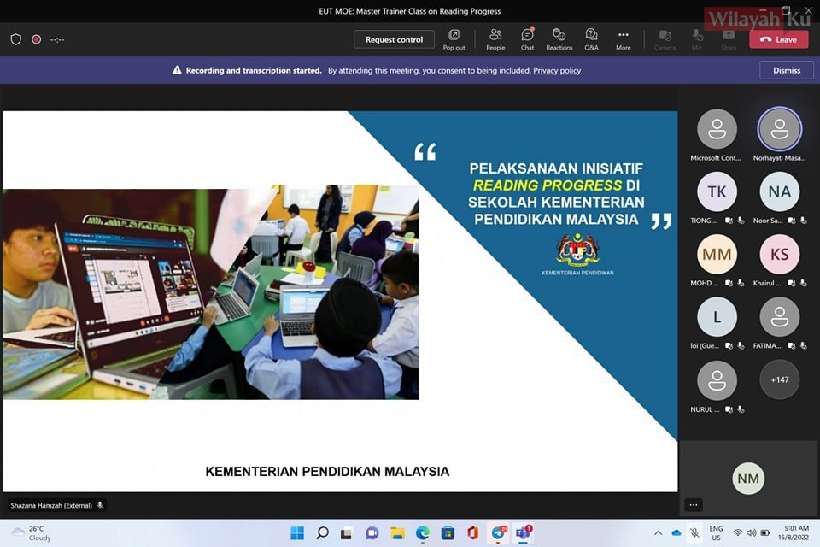Open the three-dot options below participants
This screenshot has height=547, width=820.
pos(693,505)
